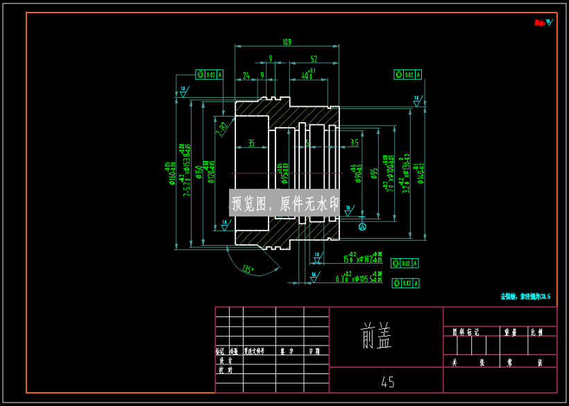The width and height of the screenshot is (569, 406).
Task: Click the red 其余 roughness note
Action: pos(539,23)
